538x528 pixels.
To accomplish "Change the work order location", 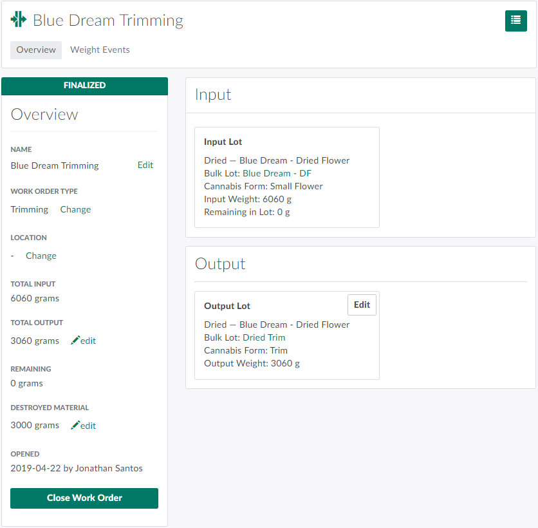I will point(41,256).
